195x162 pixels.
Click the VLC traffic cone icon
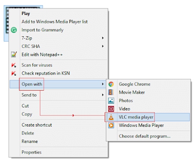pos(111,117)
